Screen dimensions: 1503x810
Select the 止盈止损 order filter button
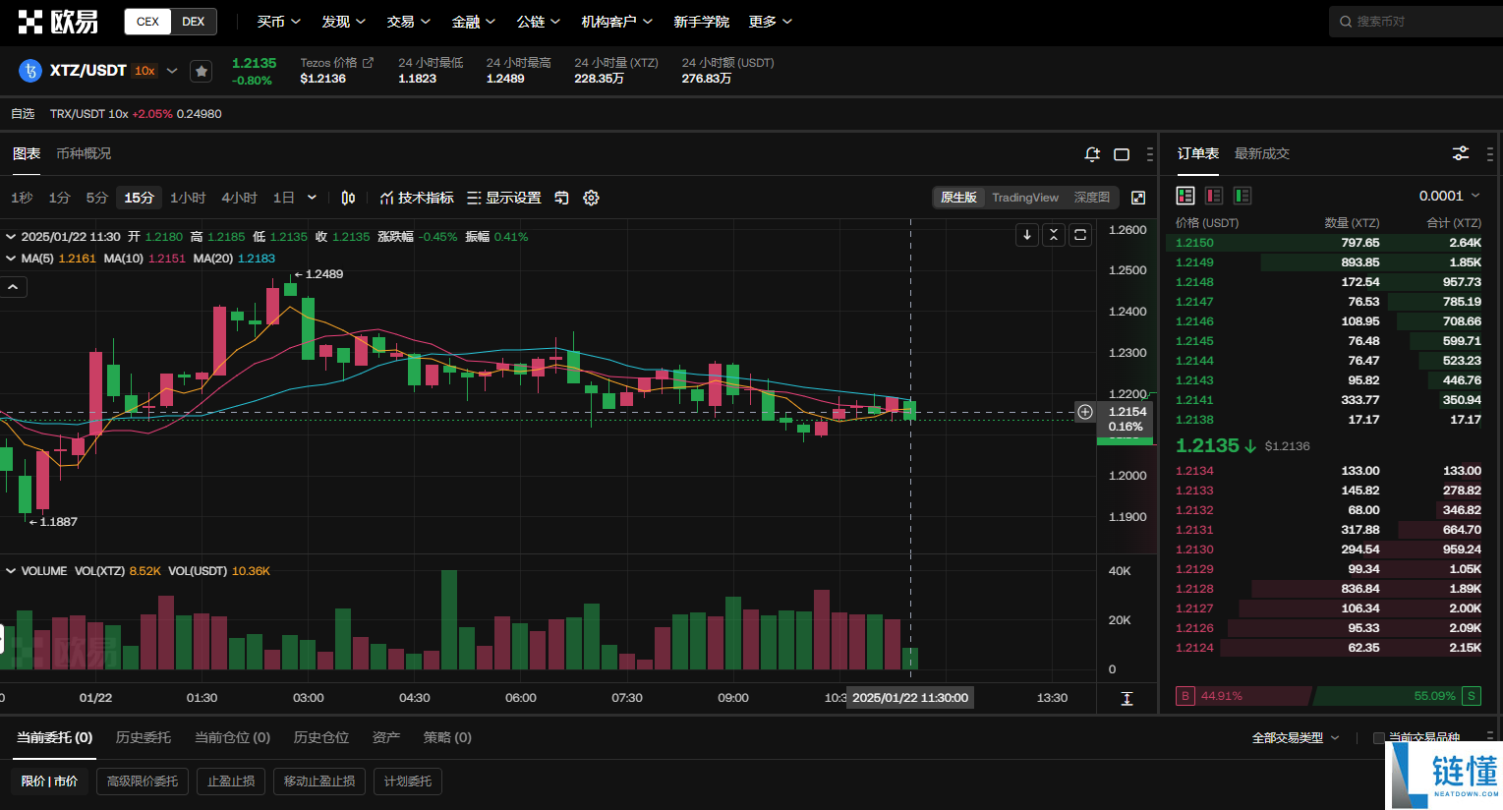coord(231,781)
